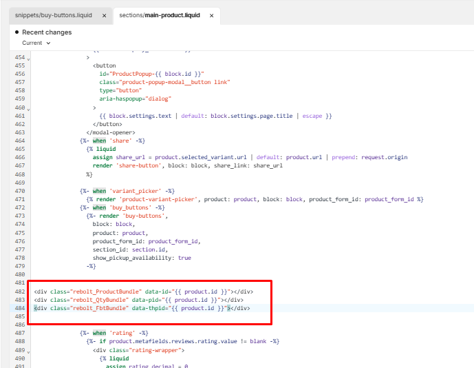Select line number 484 in gutter

click(20, 308)
